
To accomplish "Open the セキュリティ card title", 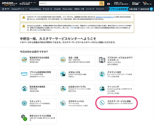I will coord(35,101).
